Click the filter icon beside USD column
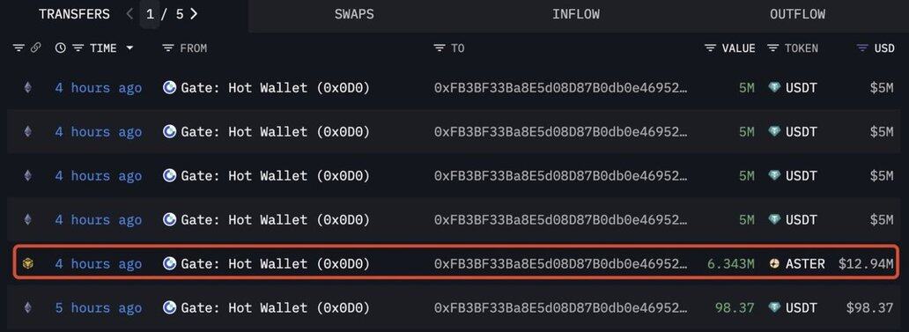Screen dimensions: 909x332 pos(862,48)
